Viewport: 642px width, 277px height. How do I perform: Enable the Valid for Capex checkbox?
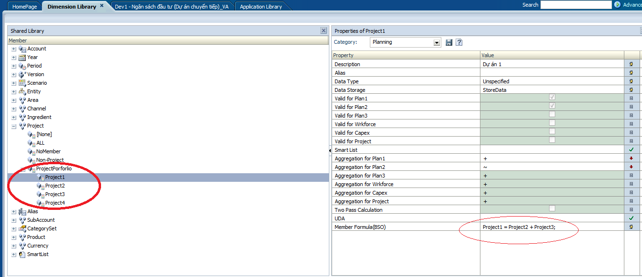click(x=552, y=132)
